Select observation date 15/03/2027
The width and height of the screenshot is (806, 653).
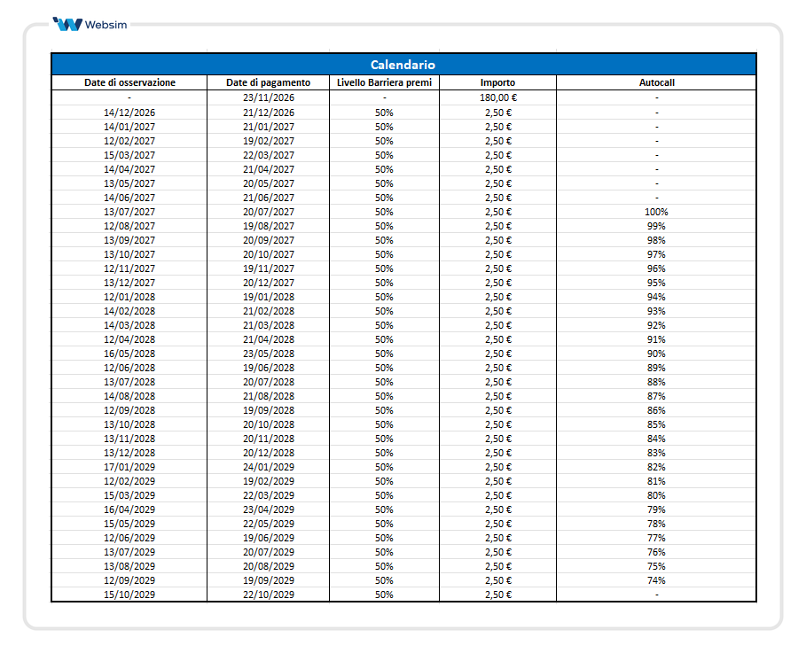[129, 155]
